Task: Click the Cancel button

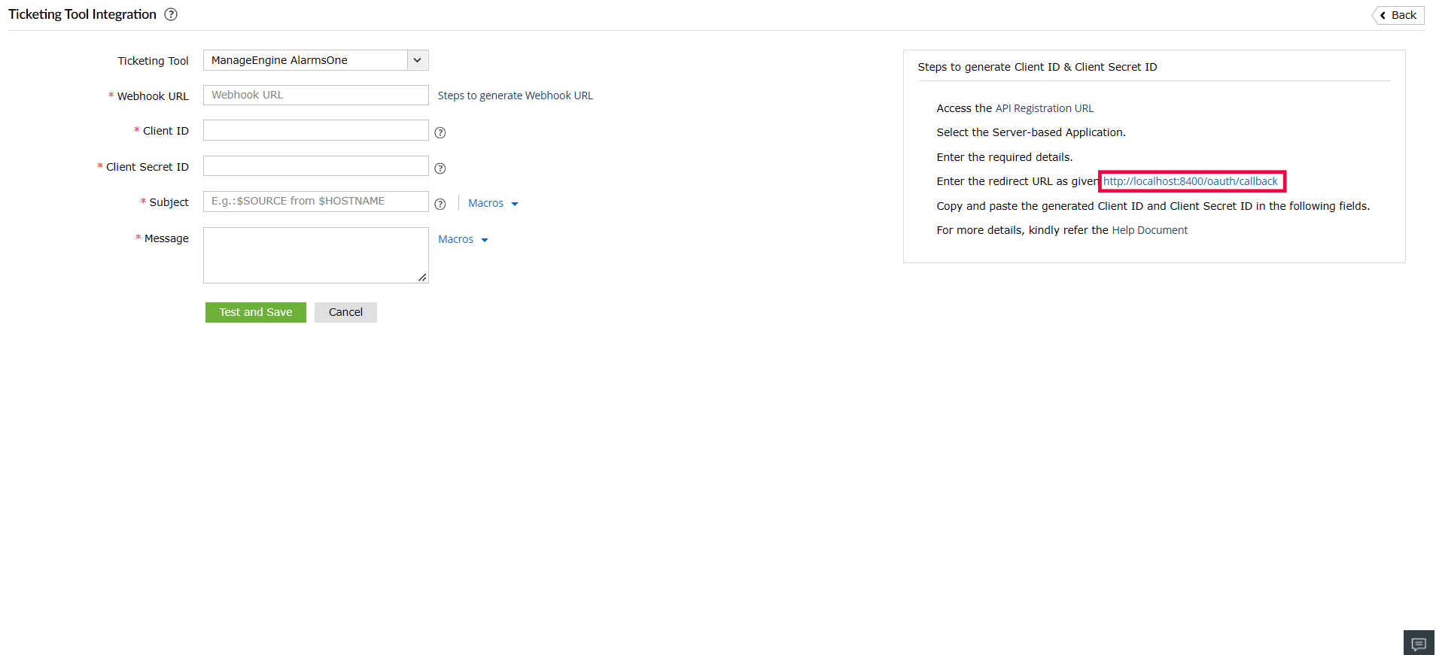Action: [x=345, y=312]
